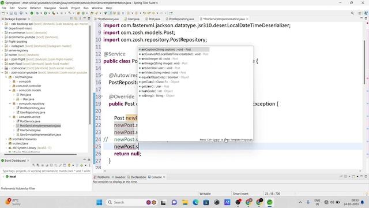
Task: Click the New Java Class toolbar icon
Action: pos(83,13)
